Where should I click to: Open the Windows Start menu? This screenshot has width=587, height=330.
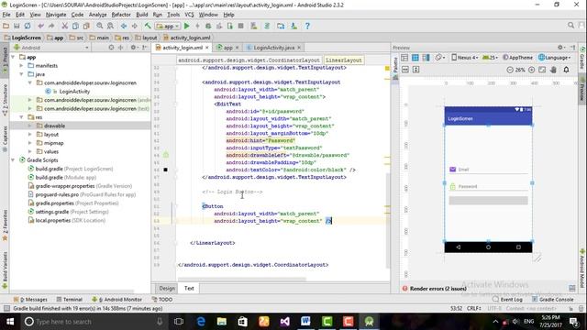coord(10,322)
